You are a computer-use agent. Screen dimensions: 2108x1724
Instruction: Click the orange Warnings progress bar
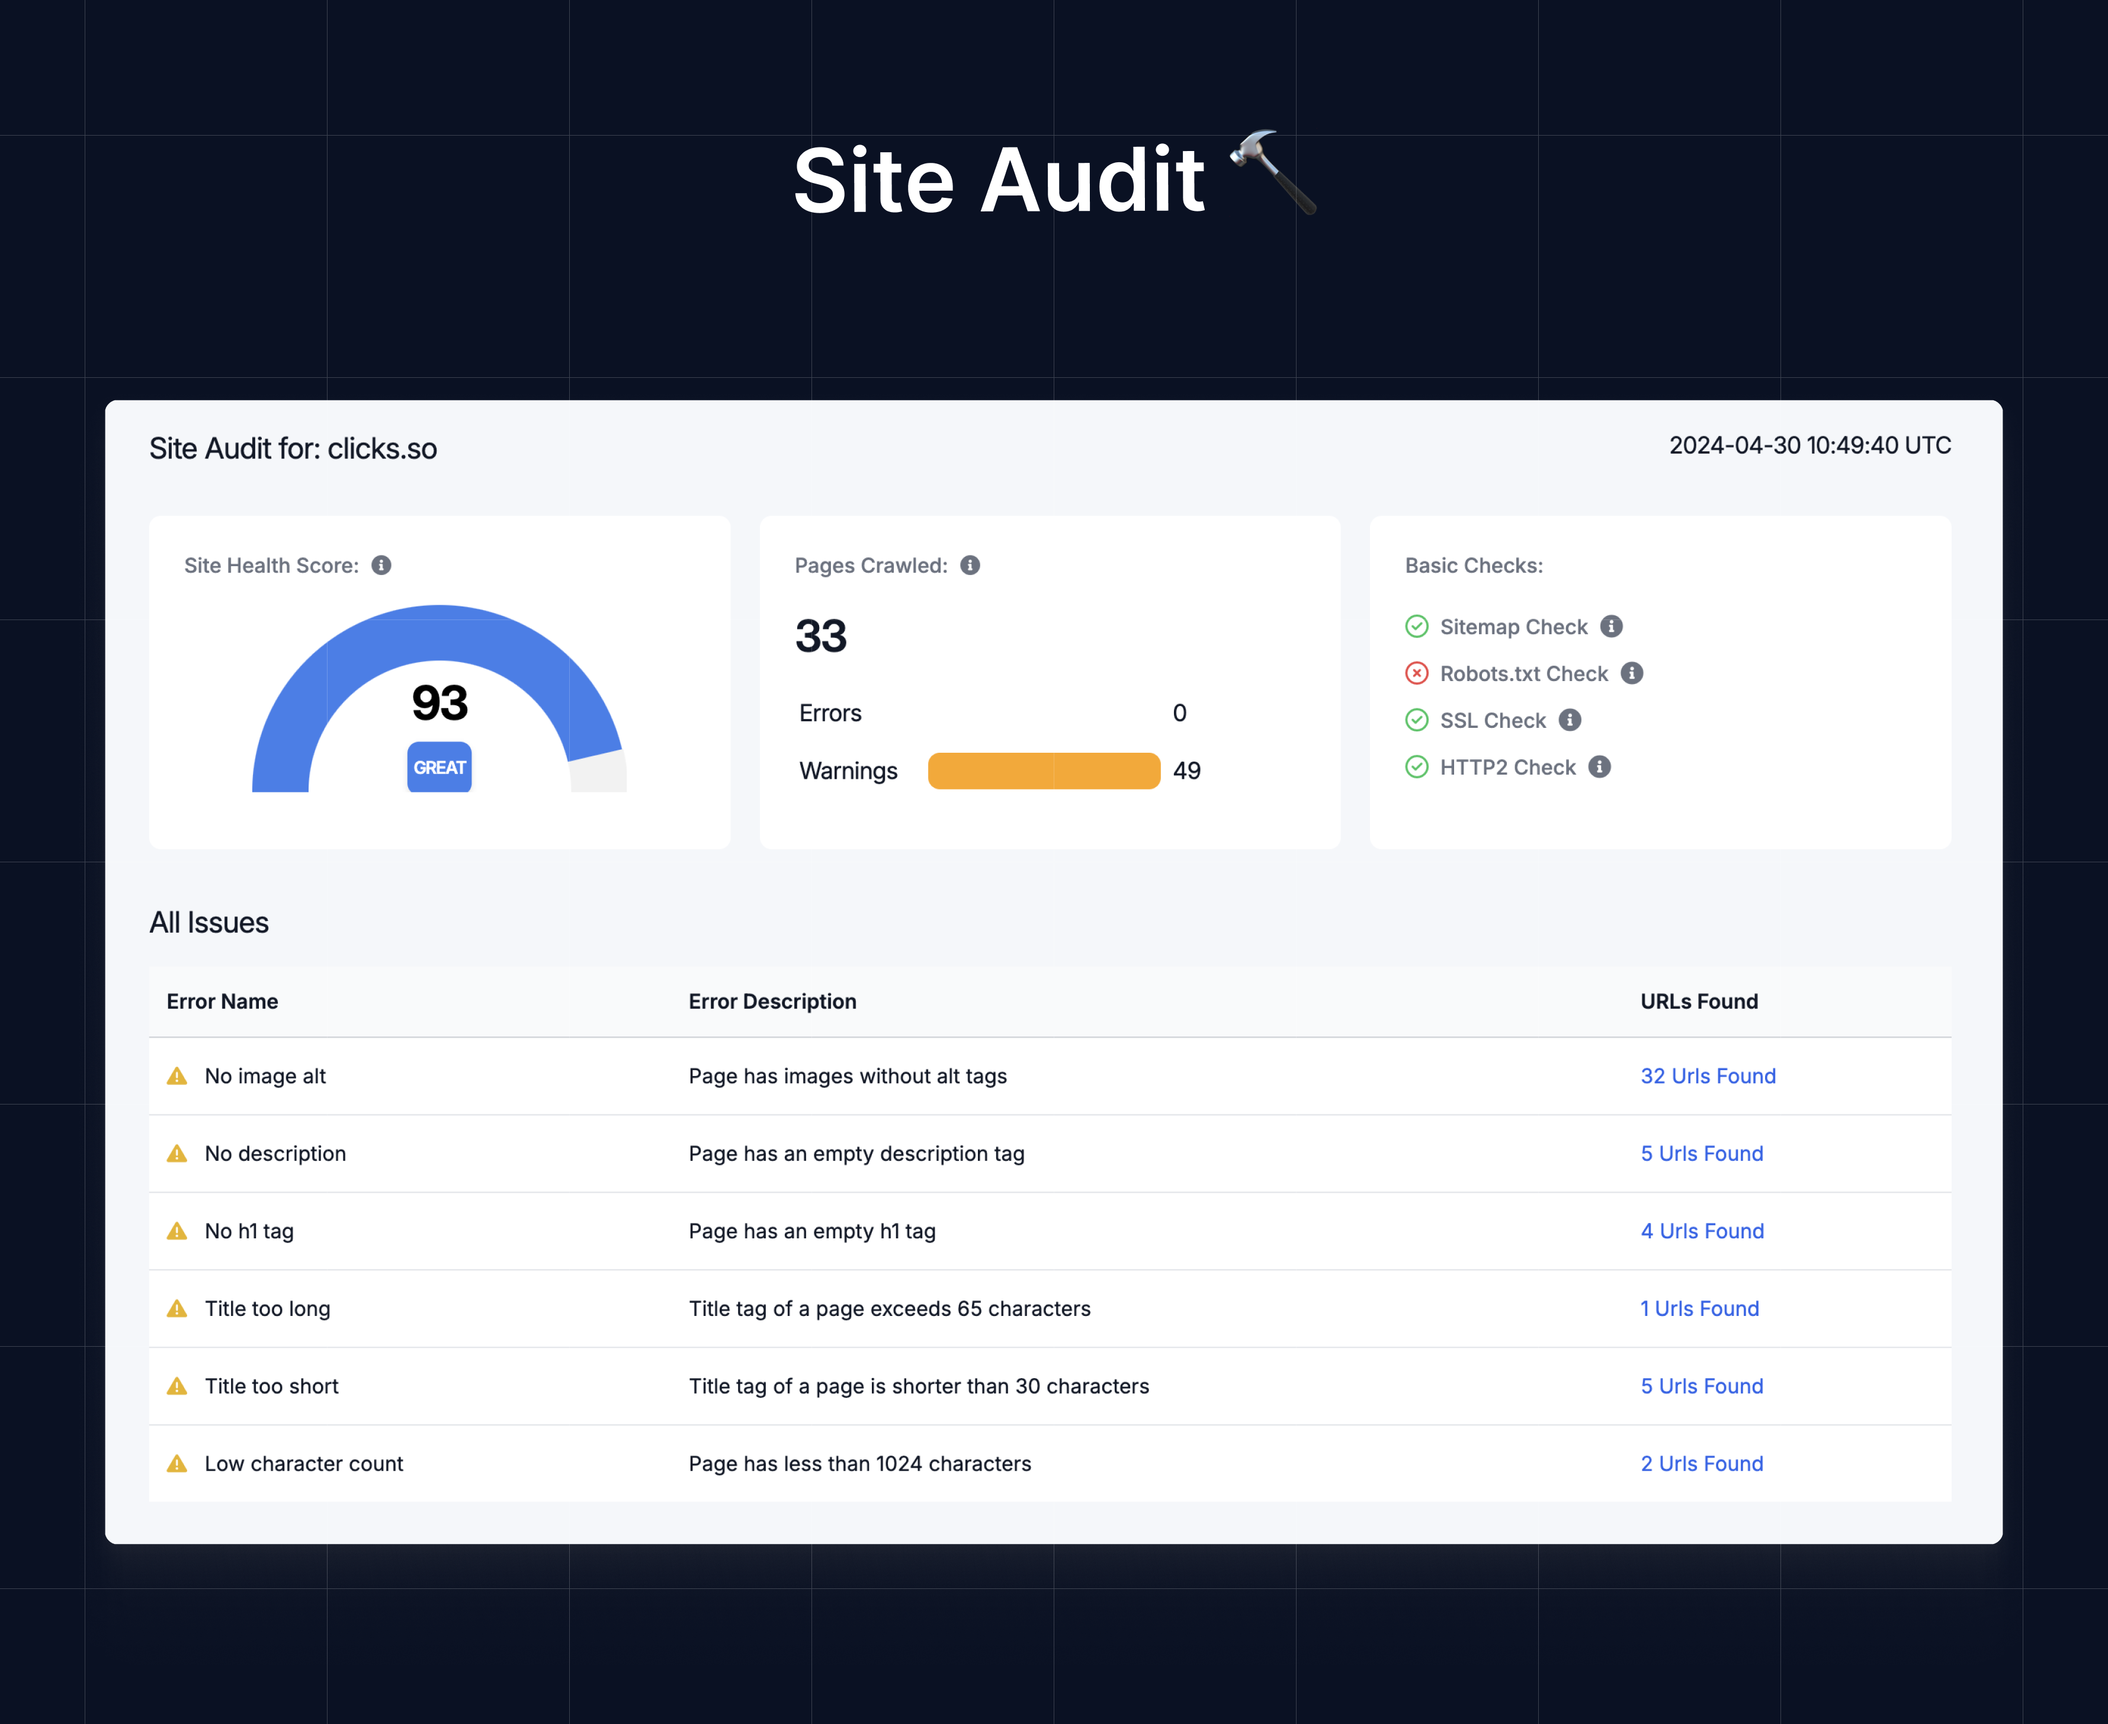(x=1044, y=770)
